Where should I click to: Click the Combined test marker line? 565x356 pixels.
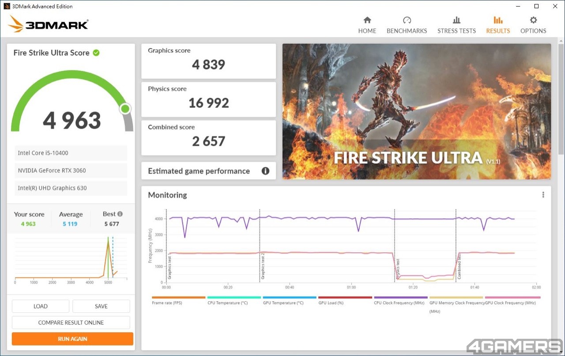click(x=456, y=246)
